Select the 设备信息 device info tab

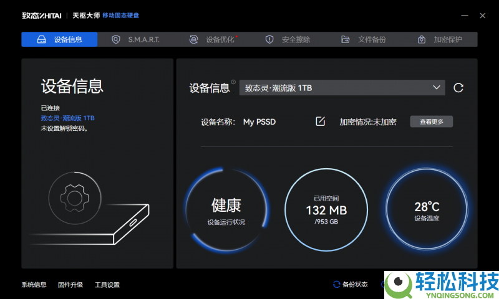[x=60, y=40]
